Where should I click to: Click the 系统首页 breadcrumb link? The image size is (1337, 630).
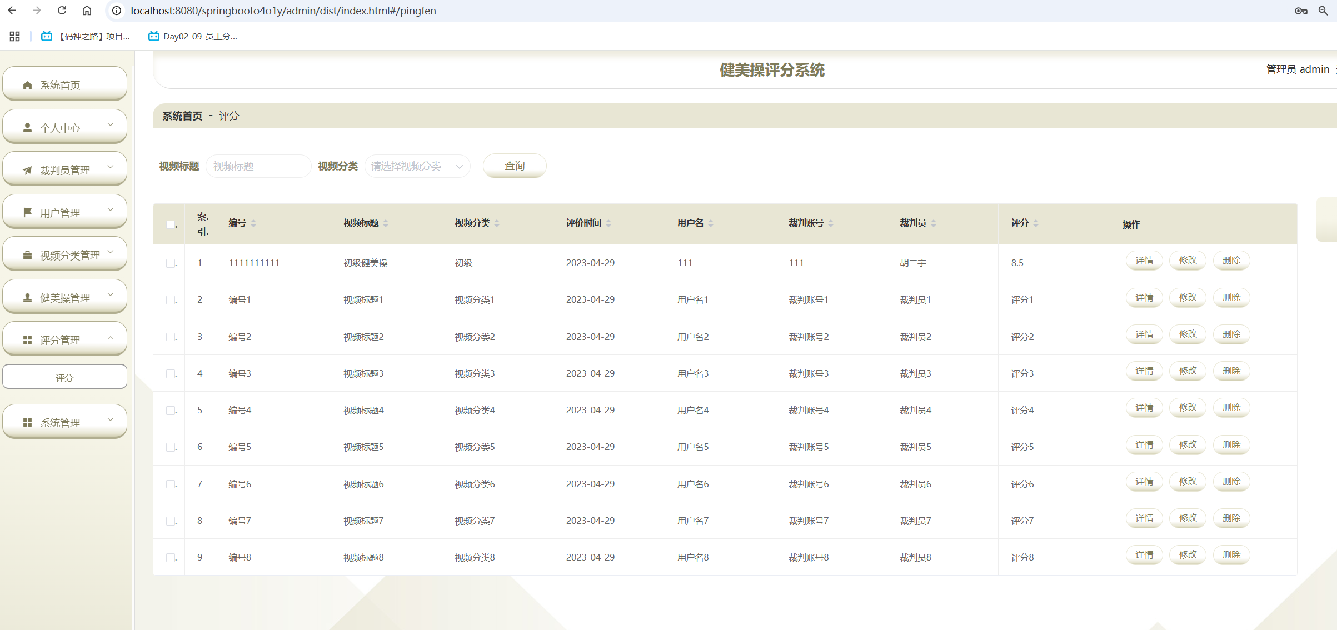tap(182, 116)
